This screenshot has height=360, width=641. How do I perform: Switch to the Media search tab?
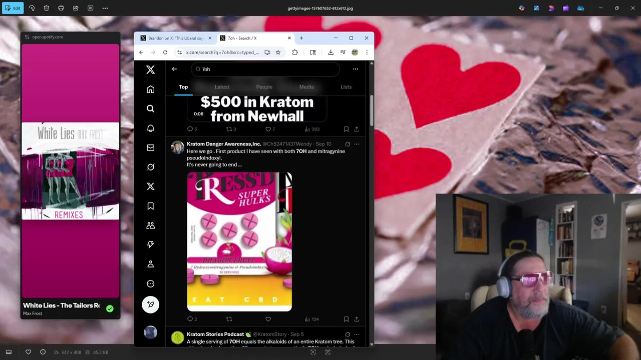[x=306, y=87]
